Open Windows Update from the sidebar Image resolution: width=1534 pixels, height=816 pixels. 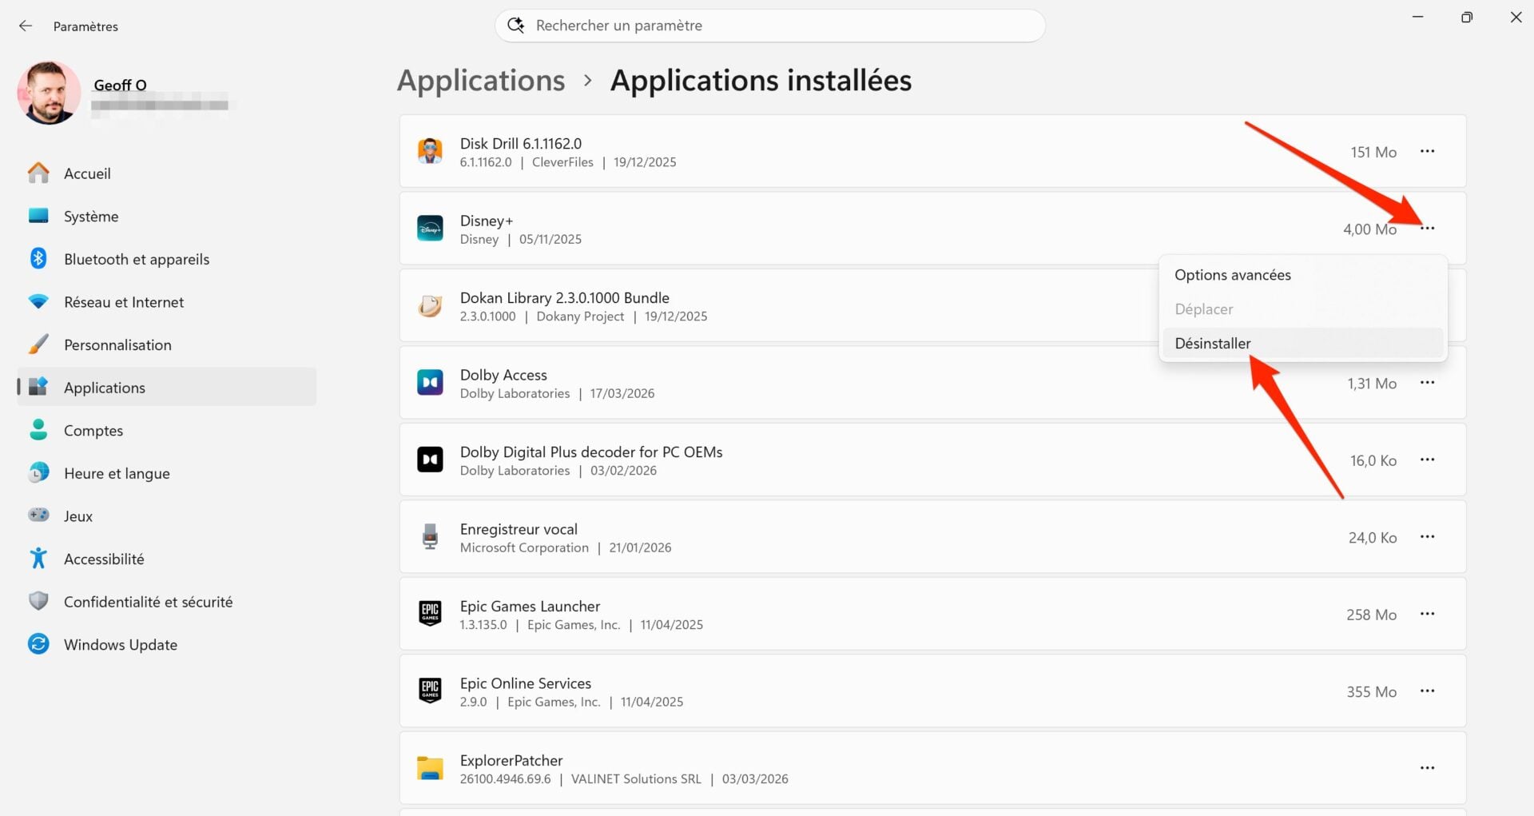(120, 644)
